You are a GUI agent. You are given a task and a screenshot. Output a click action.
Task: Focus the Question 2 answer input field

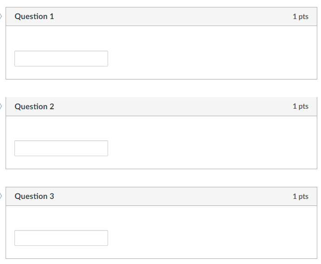[x=61, y=148]
